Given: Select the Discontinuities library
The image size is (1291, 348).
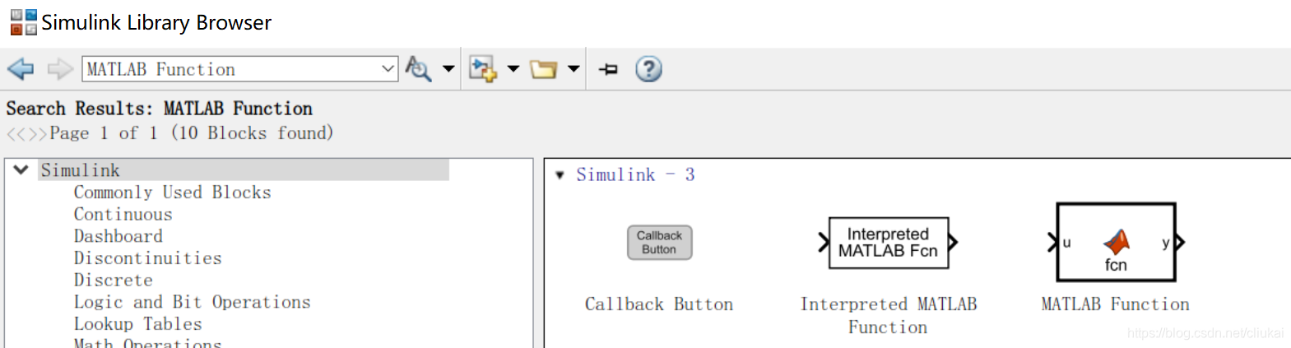Looking at the screenshot, I should (x=147, y=258).
